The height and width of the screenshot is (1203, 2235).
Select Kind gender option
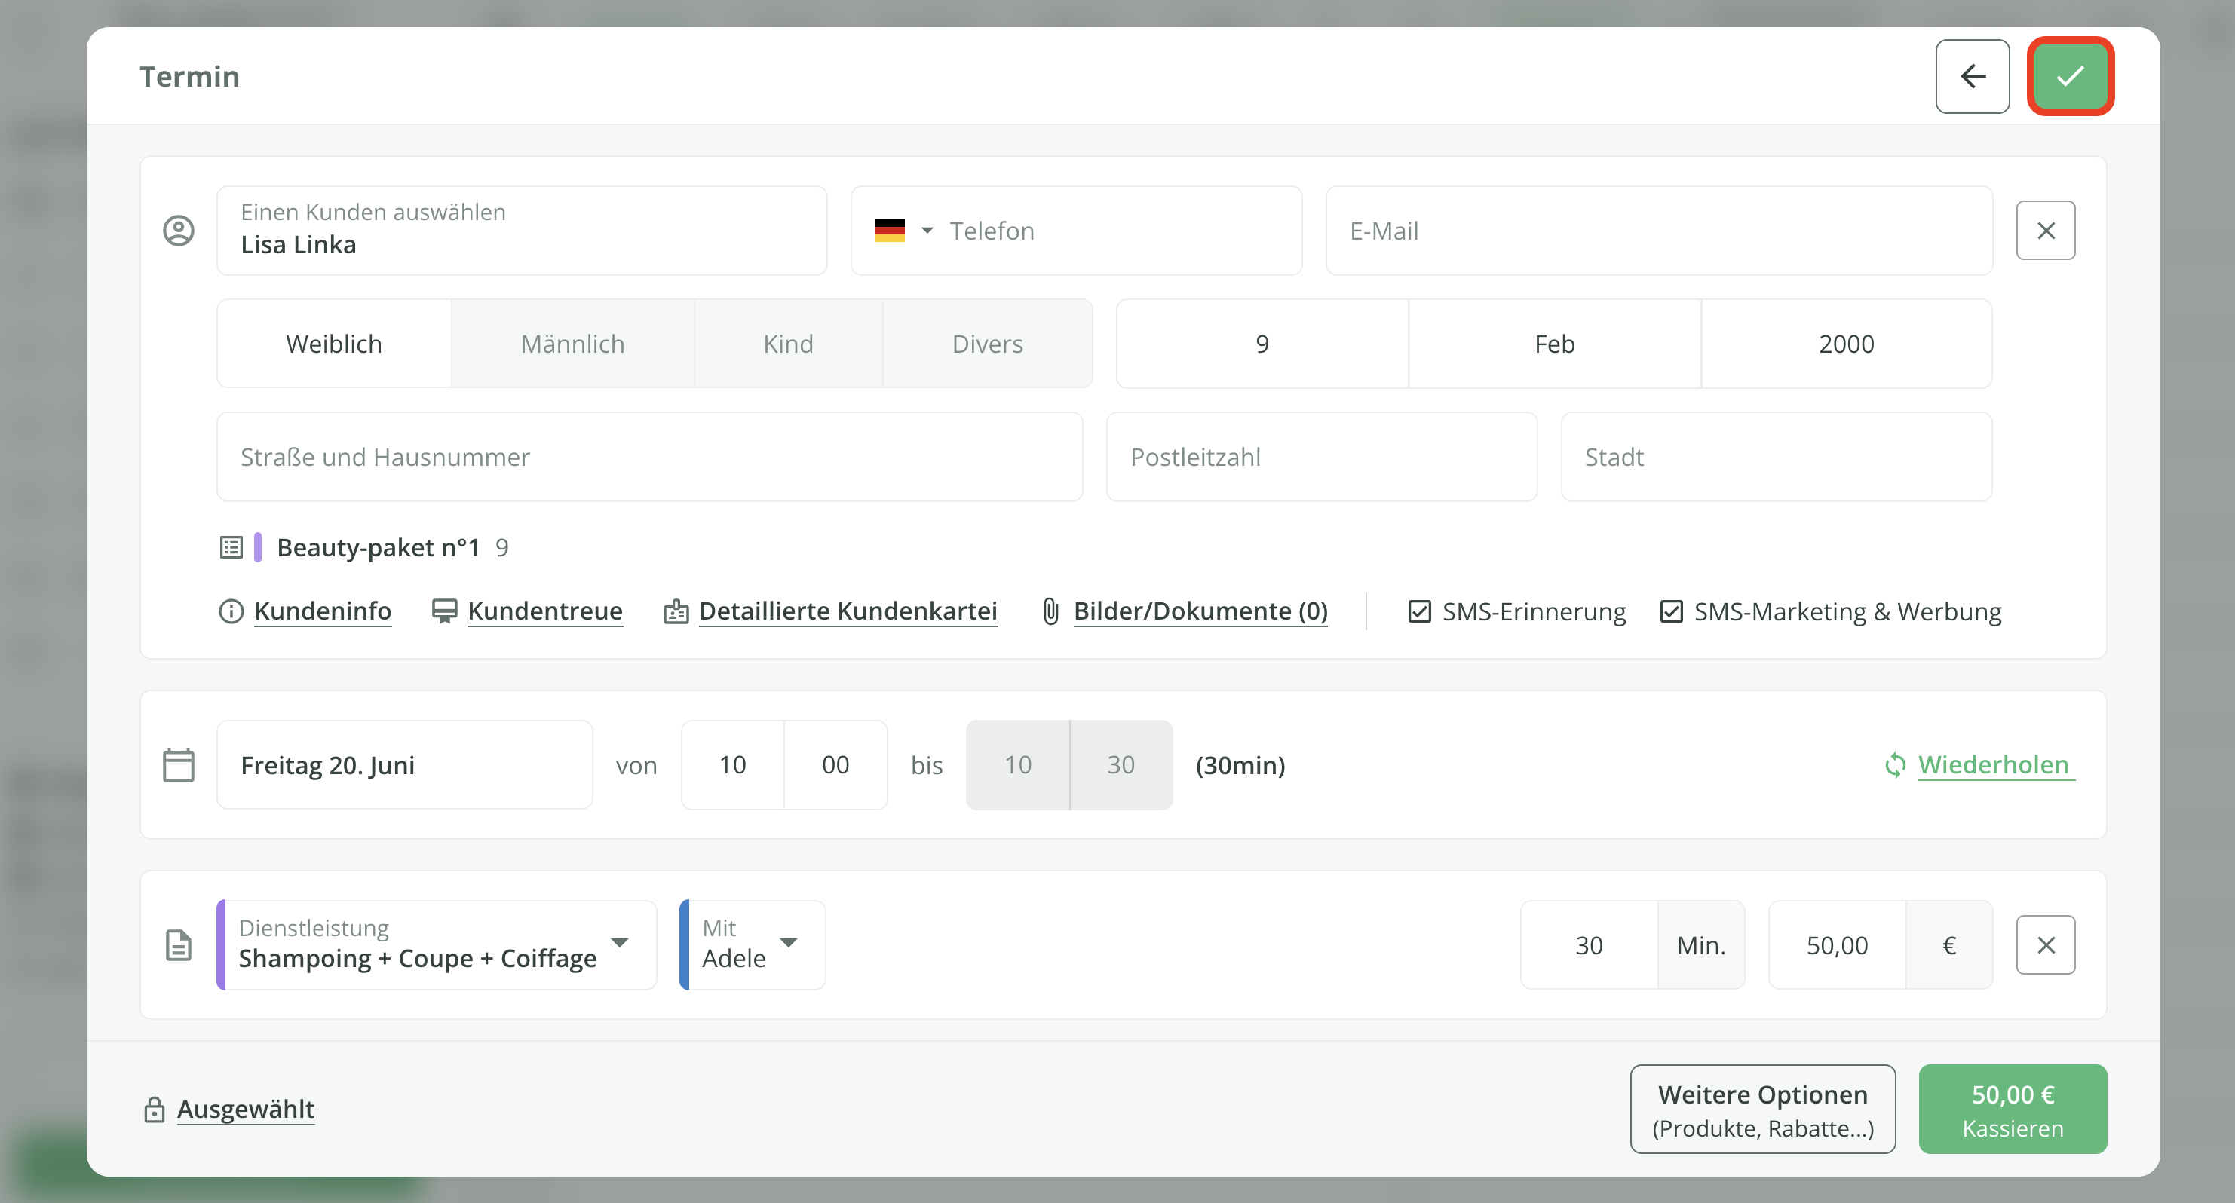coord(788,344)
